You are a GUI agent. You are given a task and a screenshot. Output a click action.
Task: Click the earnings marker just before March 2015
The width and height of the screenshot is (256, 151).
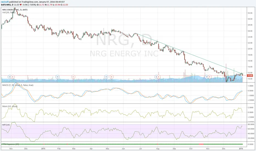[x=73, y=77]
